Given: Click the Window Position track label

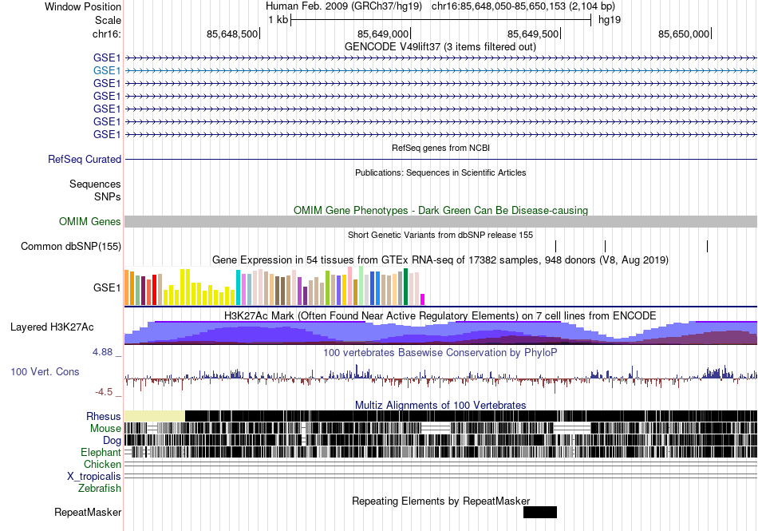Looking at the screenshot, I should [x=83, y=6].
